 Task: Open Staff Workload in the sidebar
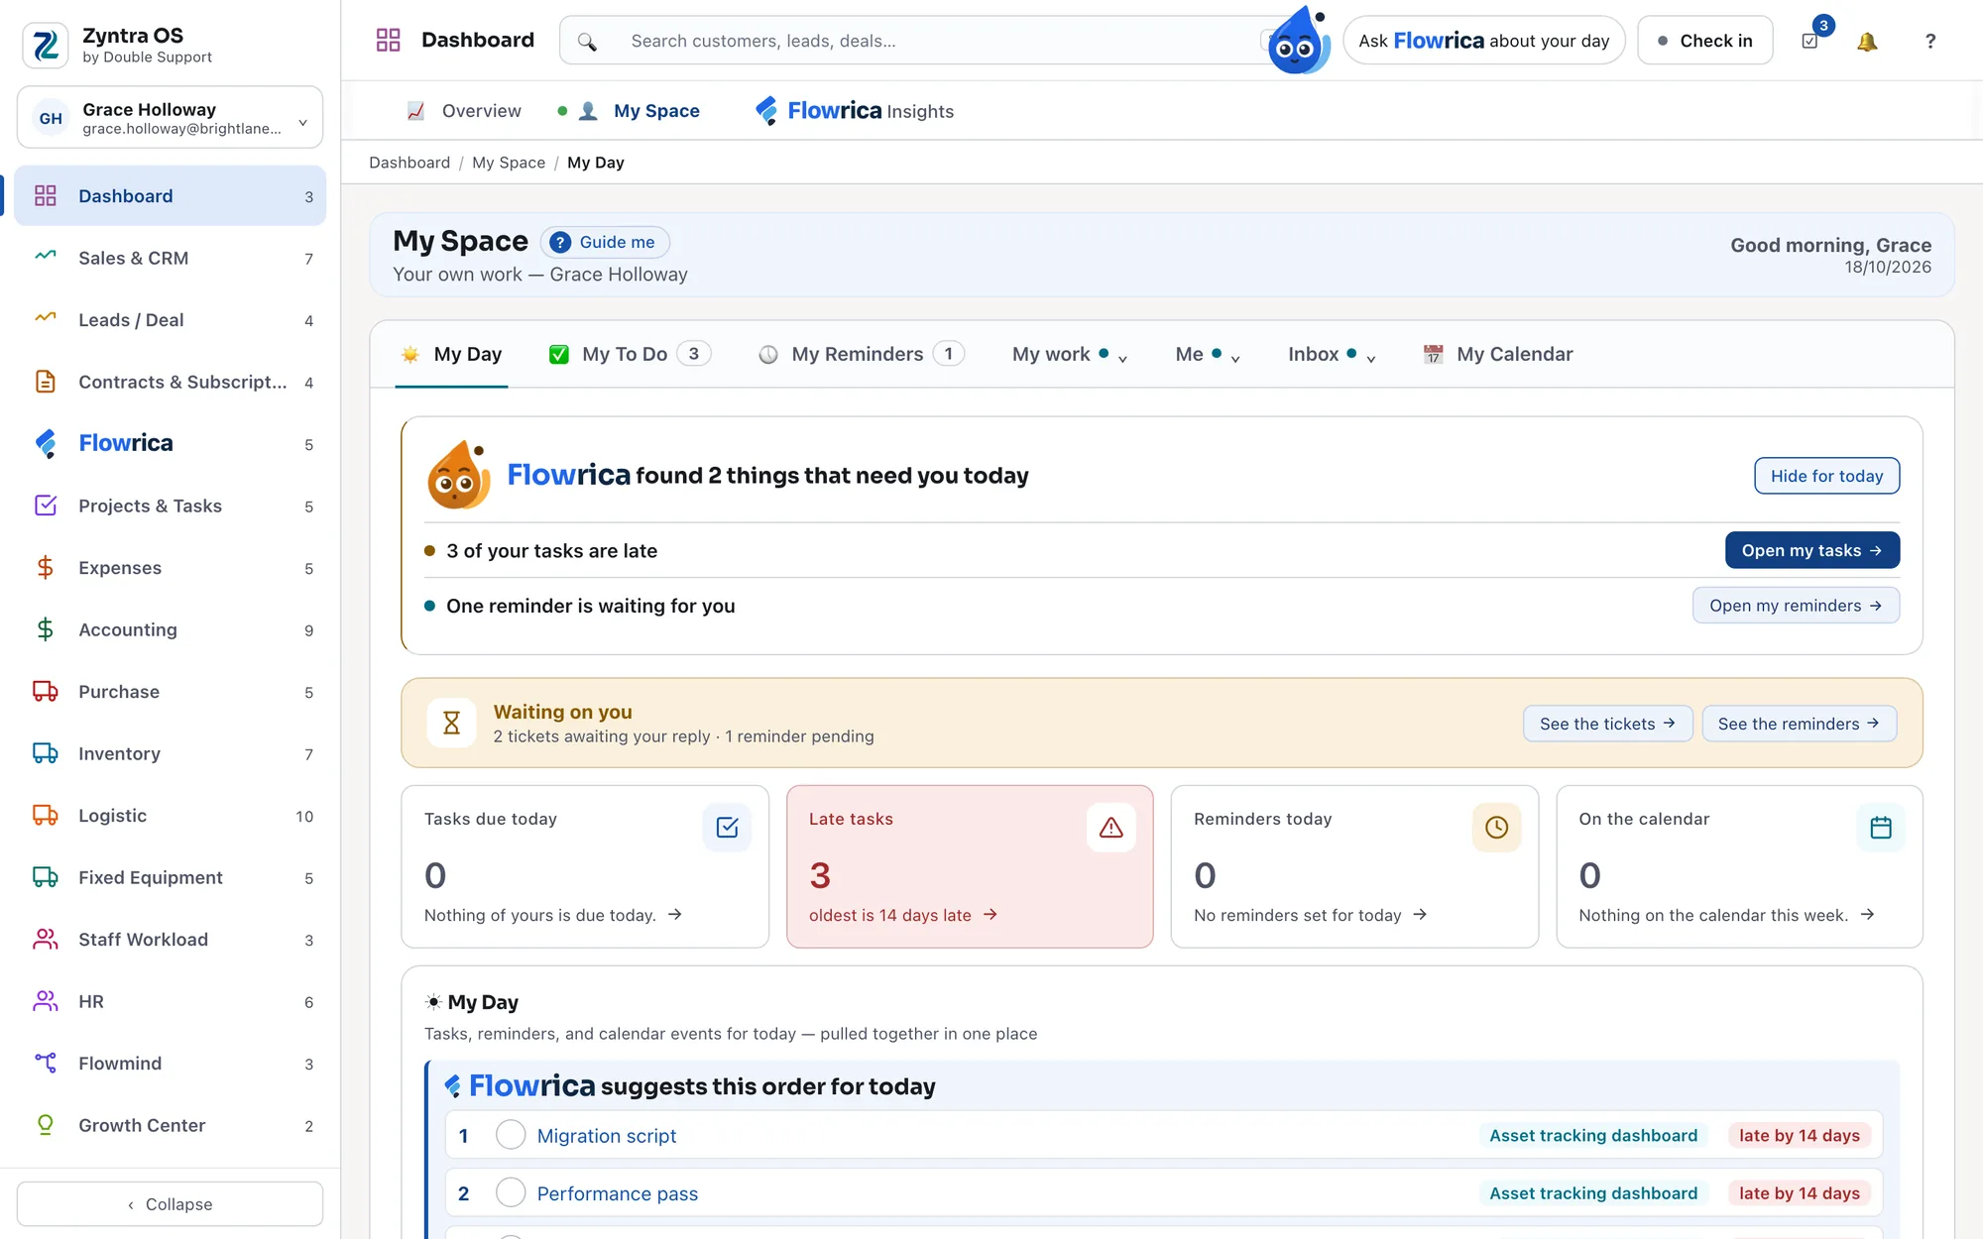point(170,940)
